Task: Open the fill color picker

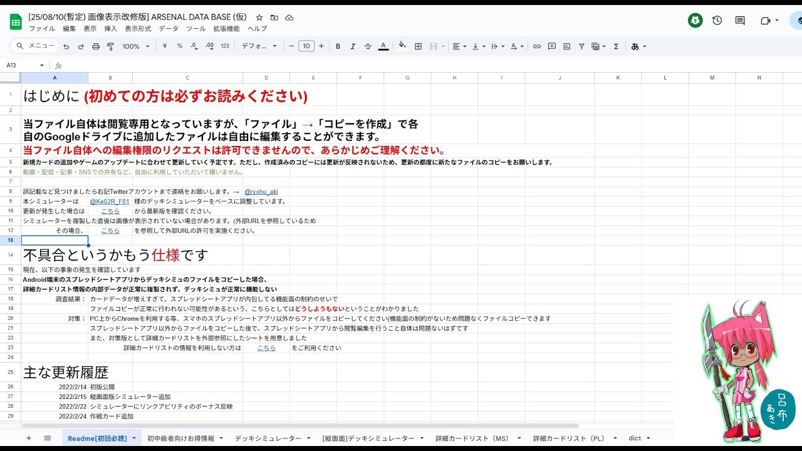Action: 402,46
